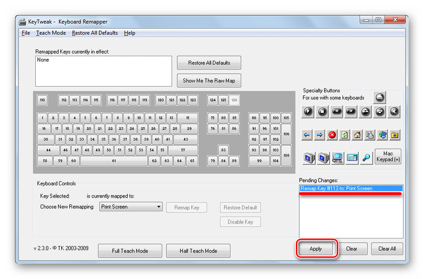Screen dimensions: 424x279
Task: Select the browser Back arrow button
Action: [x=307, y=135]
